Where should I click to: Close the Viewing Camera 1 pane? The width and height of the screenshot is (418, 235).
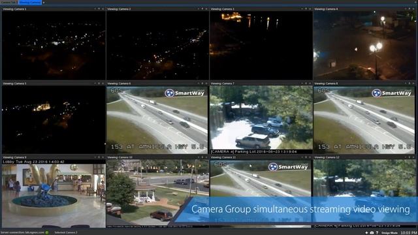click(103, 8)
